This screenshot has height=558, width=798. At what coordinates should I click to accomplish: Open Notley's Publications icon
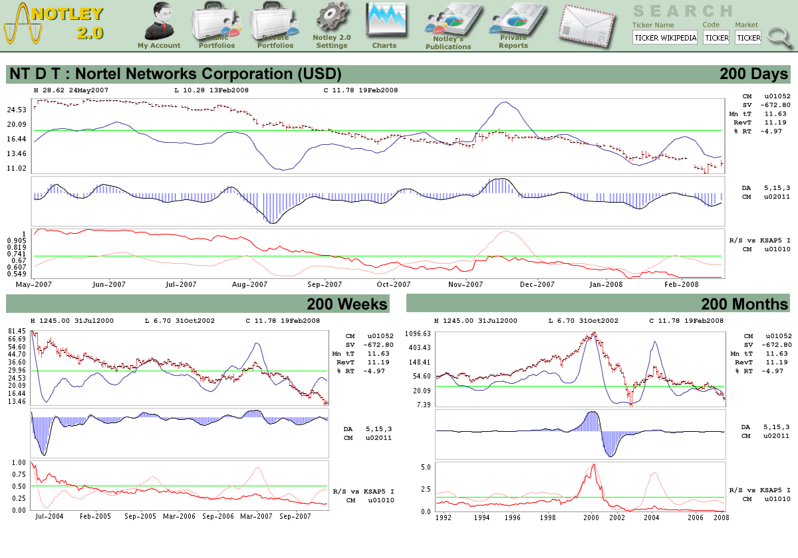click(x=448, y=25)
